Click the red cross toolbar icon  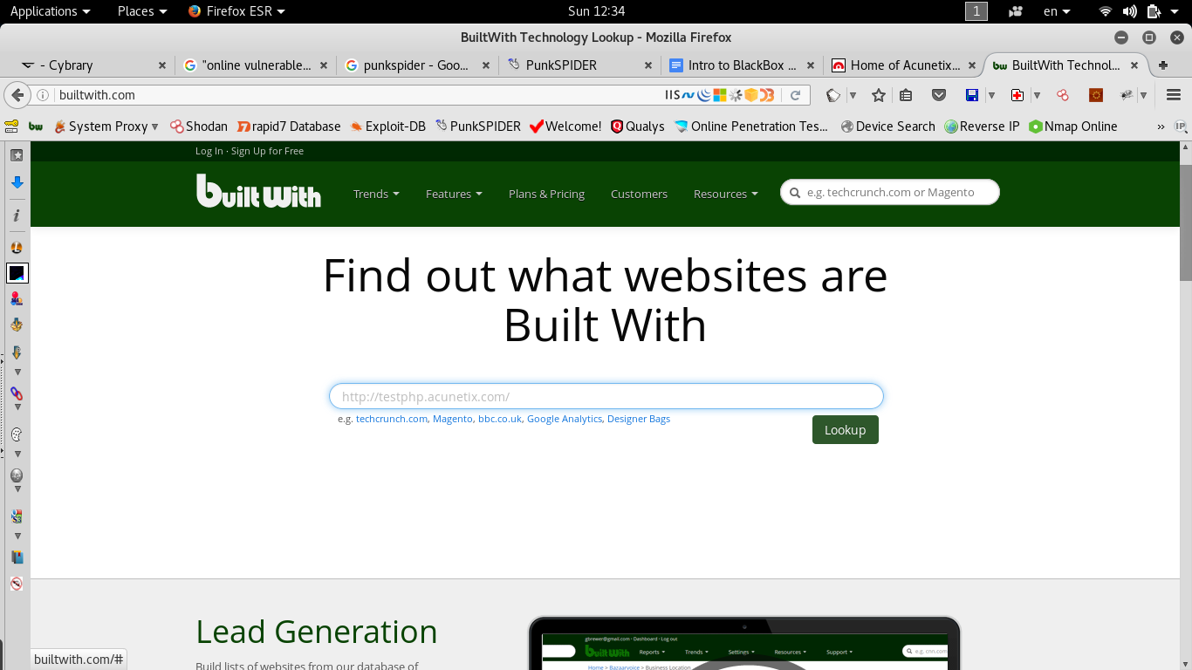[x=1017, y=95]
